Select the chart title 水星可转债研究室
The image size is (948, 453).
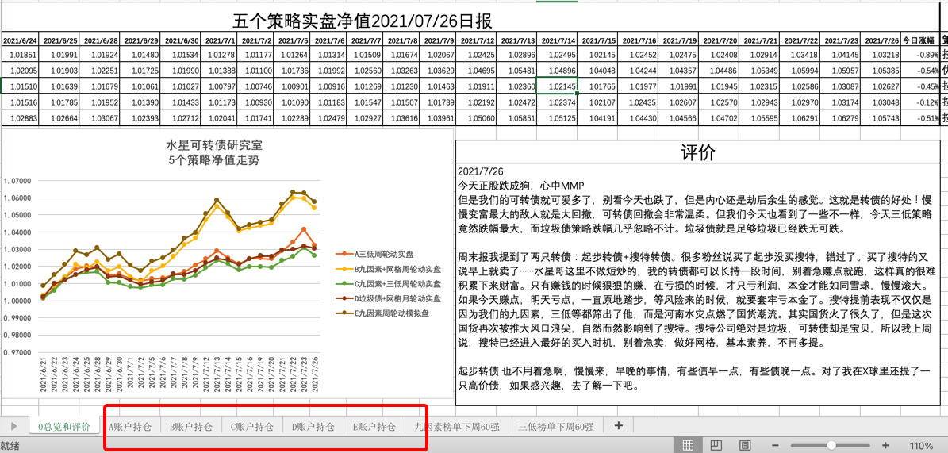point(213,146)
